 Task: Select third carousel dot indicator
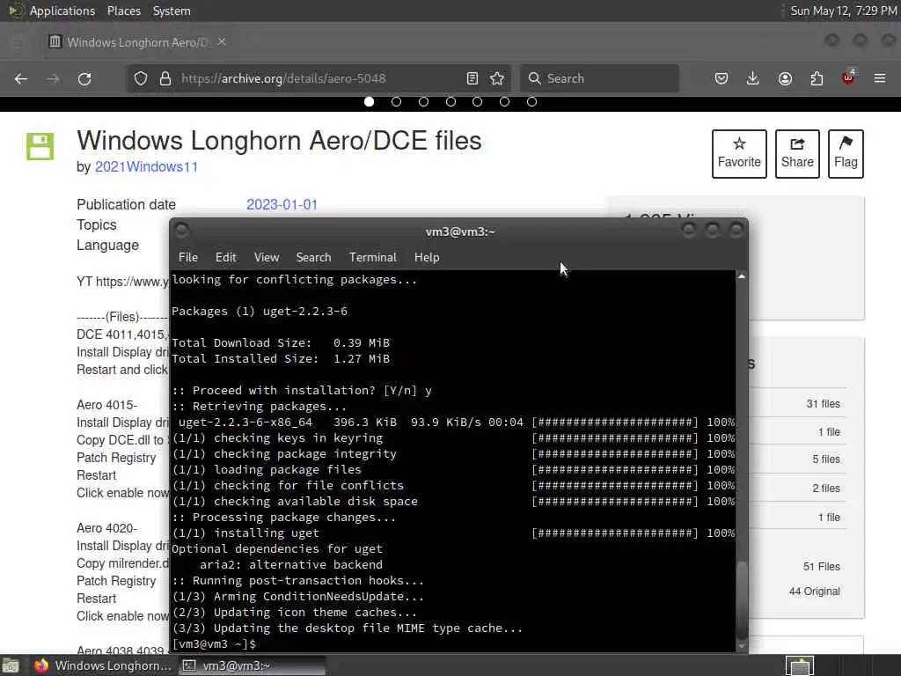[423, 102]
